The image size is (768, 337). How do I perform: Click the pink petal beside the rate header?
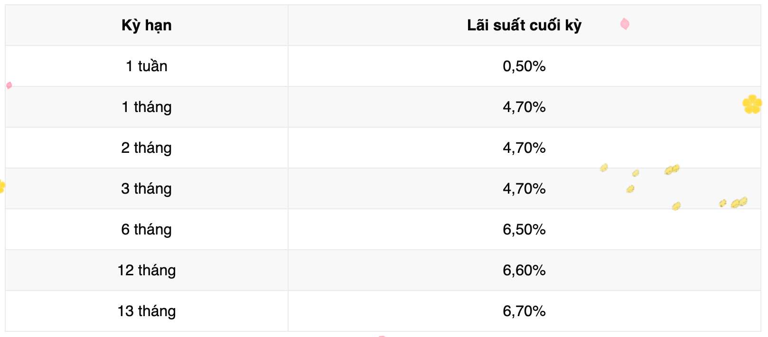(625, 24)
